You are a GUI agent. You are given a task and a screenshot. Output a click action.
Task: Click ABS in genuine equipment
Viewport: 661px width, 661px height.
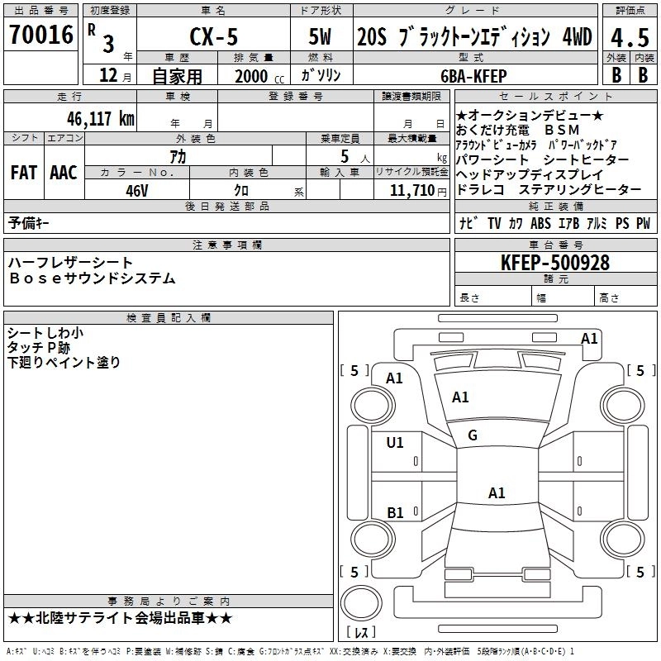coord(540,223)
